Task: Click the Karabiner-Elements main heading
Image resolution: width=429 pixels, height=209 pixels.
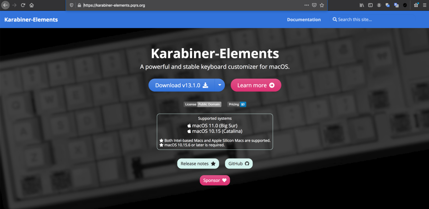Action: 215,54
